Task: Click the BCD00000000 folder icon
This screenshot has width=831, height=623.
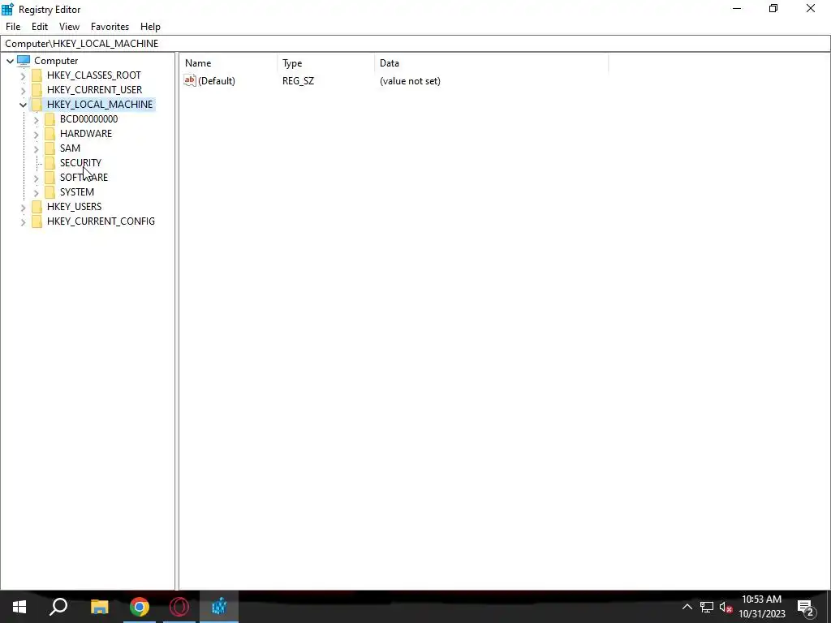Action: [50, 118]
